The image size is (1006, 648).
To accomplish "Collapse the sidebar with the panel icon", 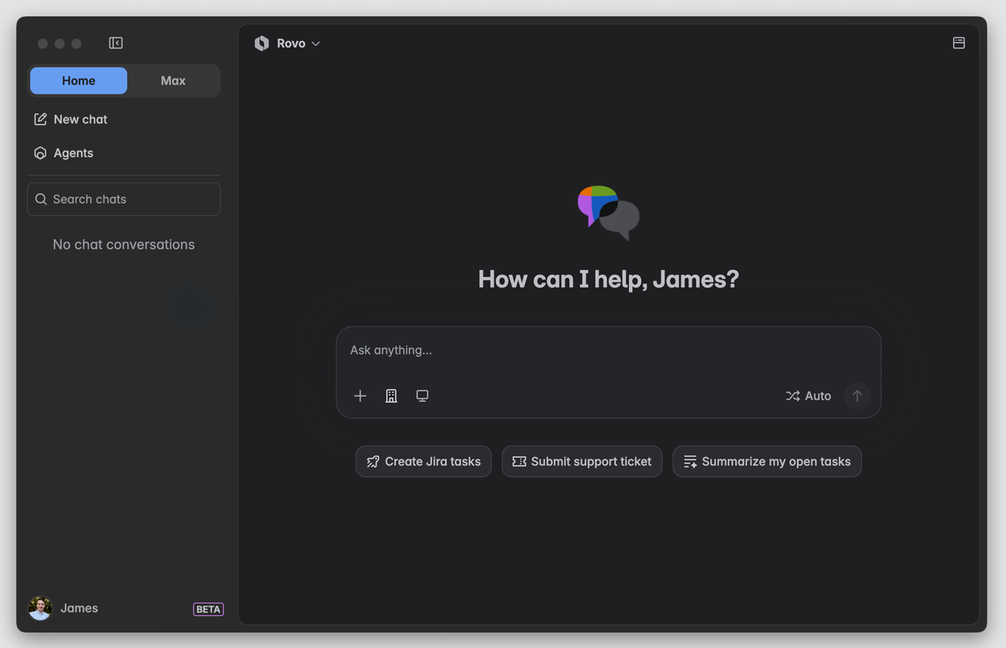I will [116, 43].
